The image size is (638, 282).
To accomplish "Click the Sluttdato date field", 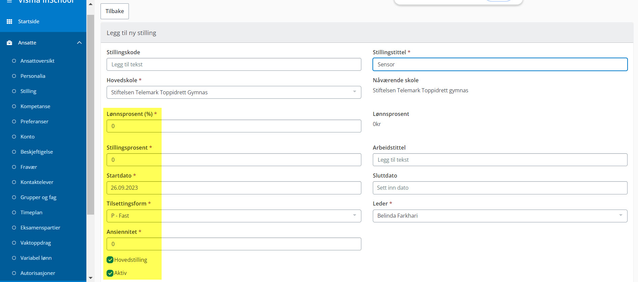I will tap(500, 188).
